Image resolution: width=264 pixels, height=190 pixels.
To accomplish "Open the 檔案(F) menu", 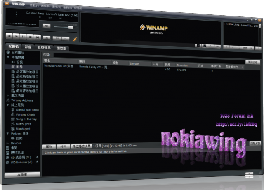I will click(x=34, y=5).
